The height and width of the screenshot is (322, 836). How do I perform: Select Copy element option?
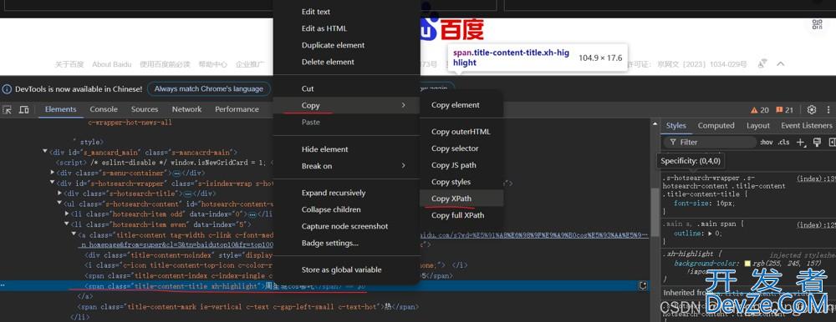pyautogui.click(x=461, y=105)
